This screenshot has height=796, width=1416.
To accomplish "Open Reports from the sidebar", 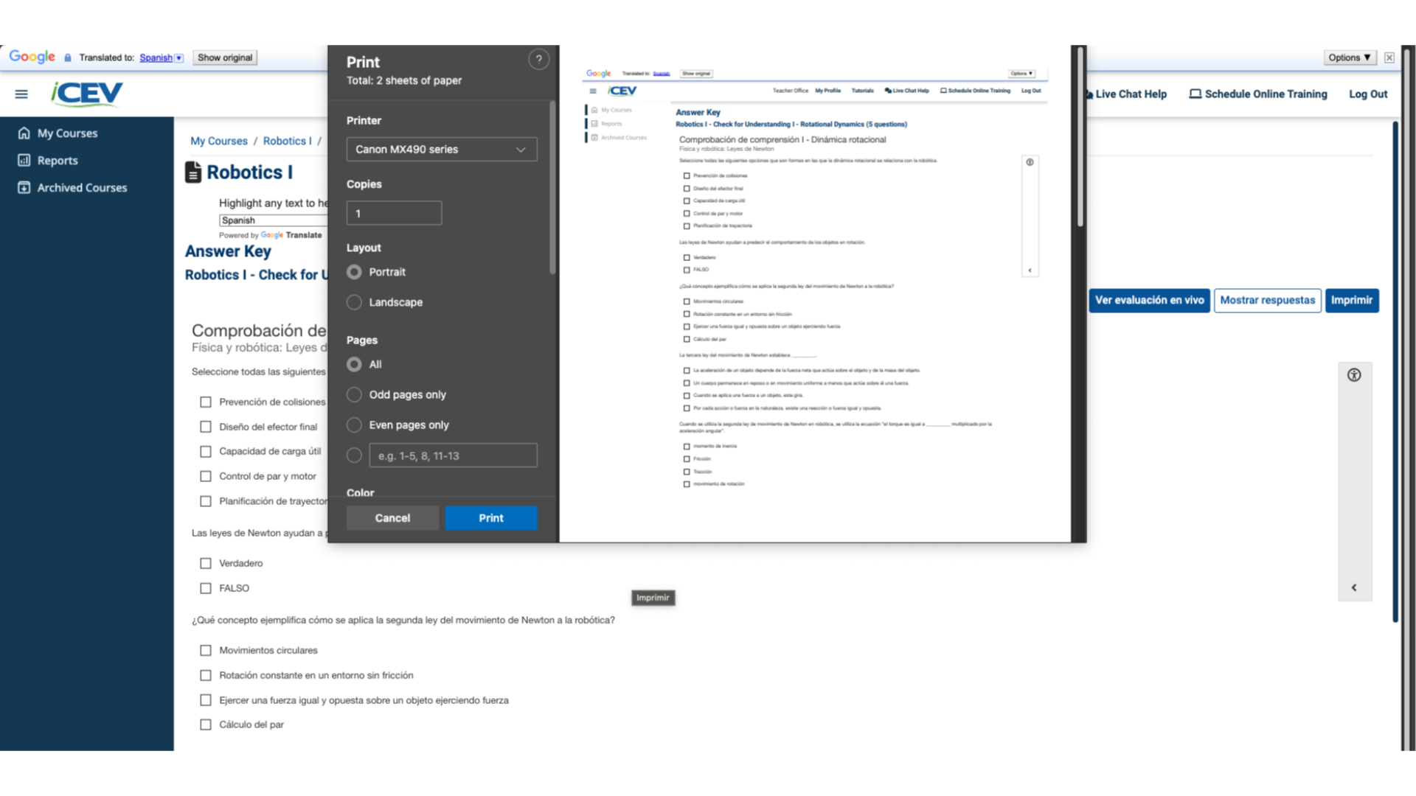I will pos(58,160).
